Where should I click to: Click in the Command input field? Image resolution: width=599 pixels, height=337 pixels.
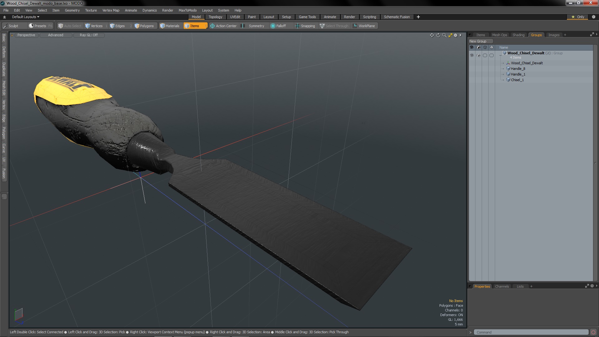pyautogui.click(x=531, y=332)
